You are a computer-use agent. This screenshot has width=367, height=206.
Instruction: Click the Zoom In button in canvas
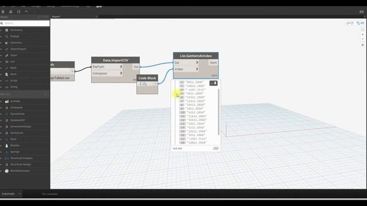[362, 34]
